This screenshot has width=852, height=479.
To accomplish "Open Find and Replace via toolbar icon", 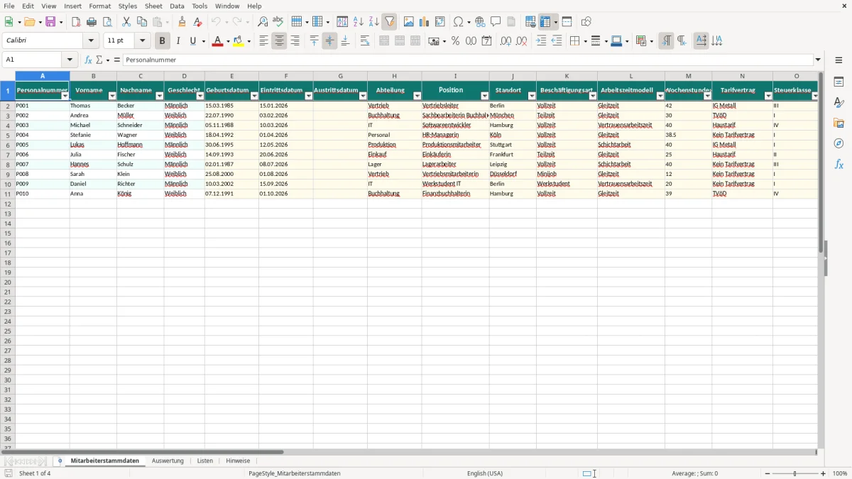I will click(x=263, y=22).
